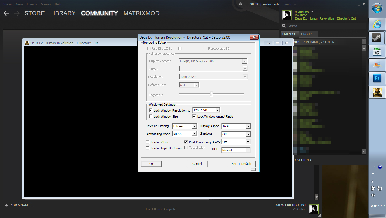Open the Windows Start orb
Screen dimensions: 386x218
(x=377, y=9)
